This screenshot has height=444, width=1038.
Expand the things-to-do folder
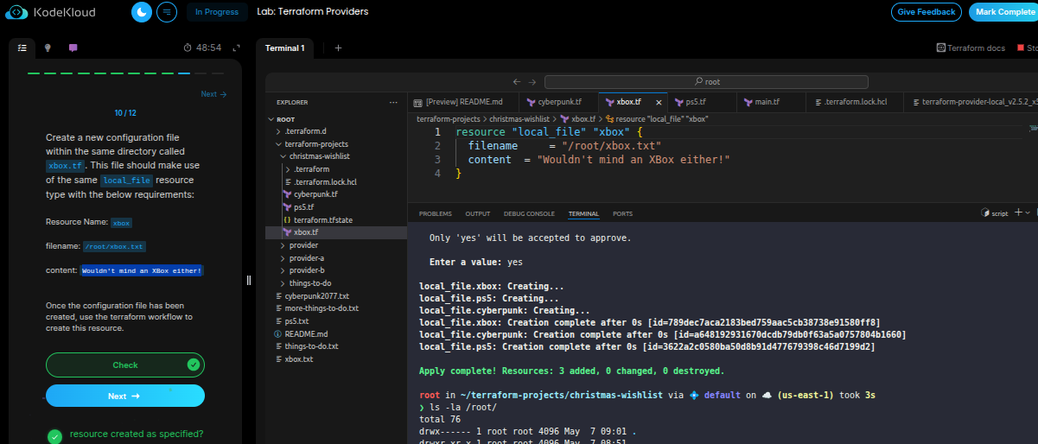[x=309, y=283]
